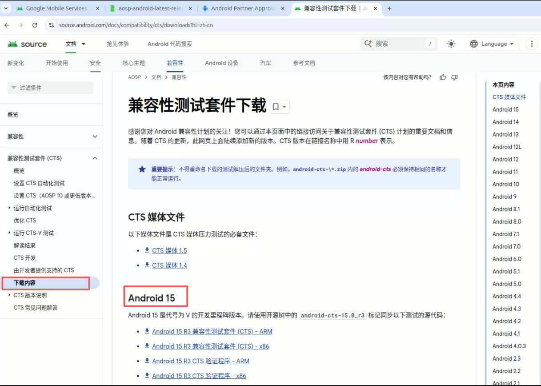Click download icon beside CTS 验证程序 - x86
Screen dimensions: 541x386
tap(147, 376)
